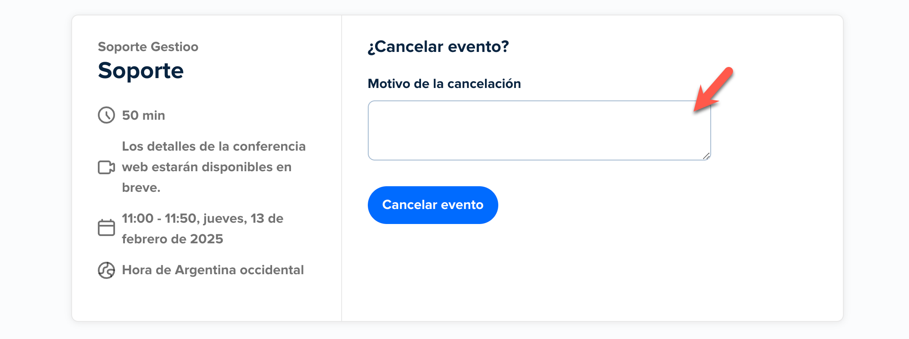Click the vertical divider between panels
The width and height of the screenshot is (909, 339).
342,168
